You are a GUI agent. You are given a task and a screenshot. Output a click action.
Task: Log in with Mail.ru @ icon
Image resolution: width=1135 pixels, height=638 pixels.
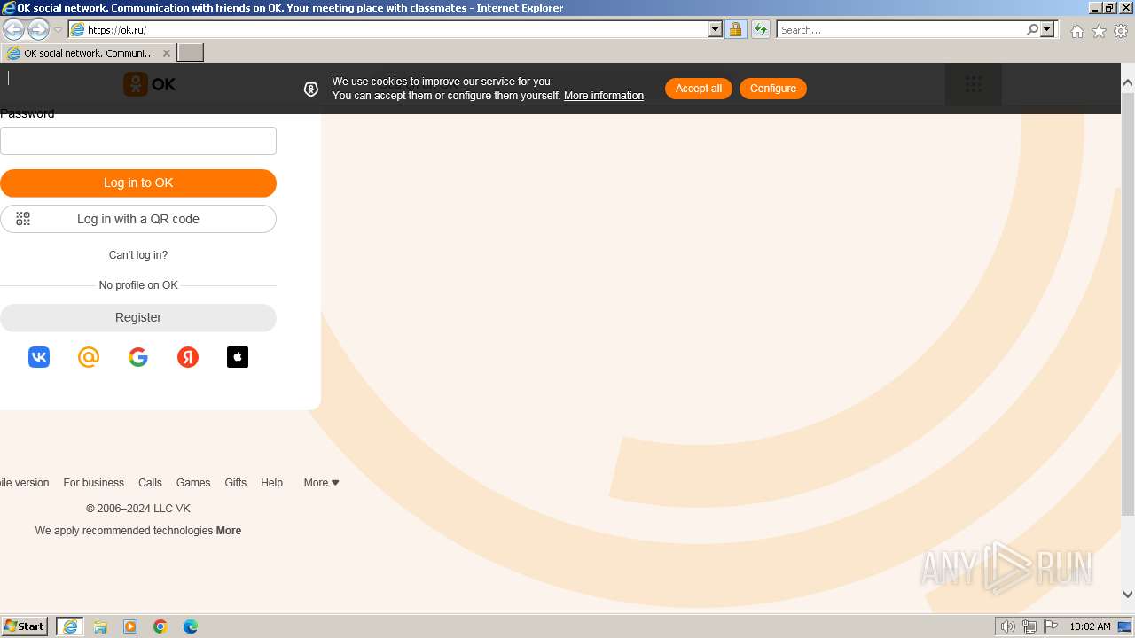pyautogui.click(x=89, y=357)
